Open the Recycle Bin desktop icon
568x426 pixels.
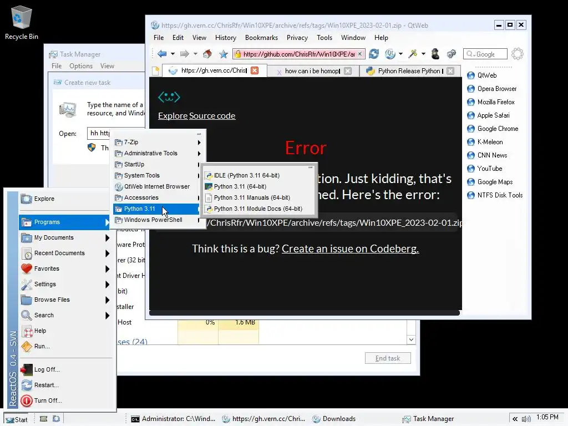(22, 22)
